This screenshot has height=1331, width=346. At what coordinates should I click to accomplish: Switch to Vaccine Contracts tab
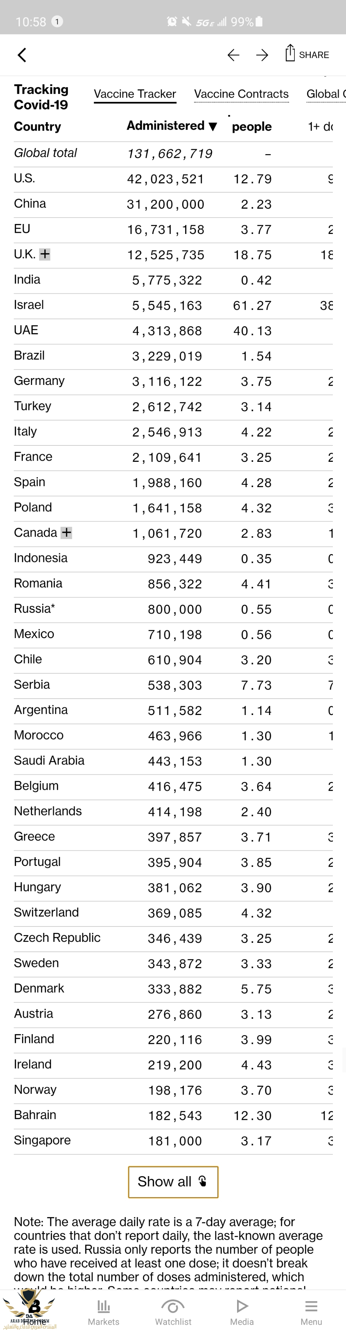[241, 94]
